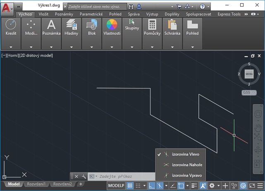Screen dimensions: 265x191
Task: Click the annotation monitor plus icon
Action: coord(225,186)
